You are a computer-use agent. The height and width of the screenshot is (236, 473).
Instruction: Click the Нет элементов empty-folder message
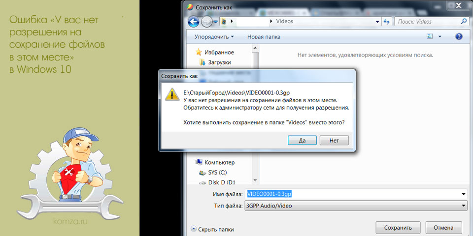[365, 55]
